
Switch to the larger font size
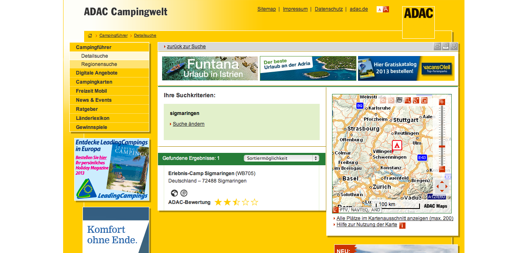click(x=386, y=9)
